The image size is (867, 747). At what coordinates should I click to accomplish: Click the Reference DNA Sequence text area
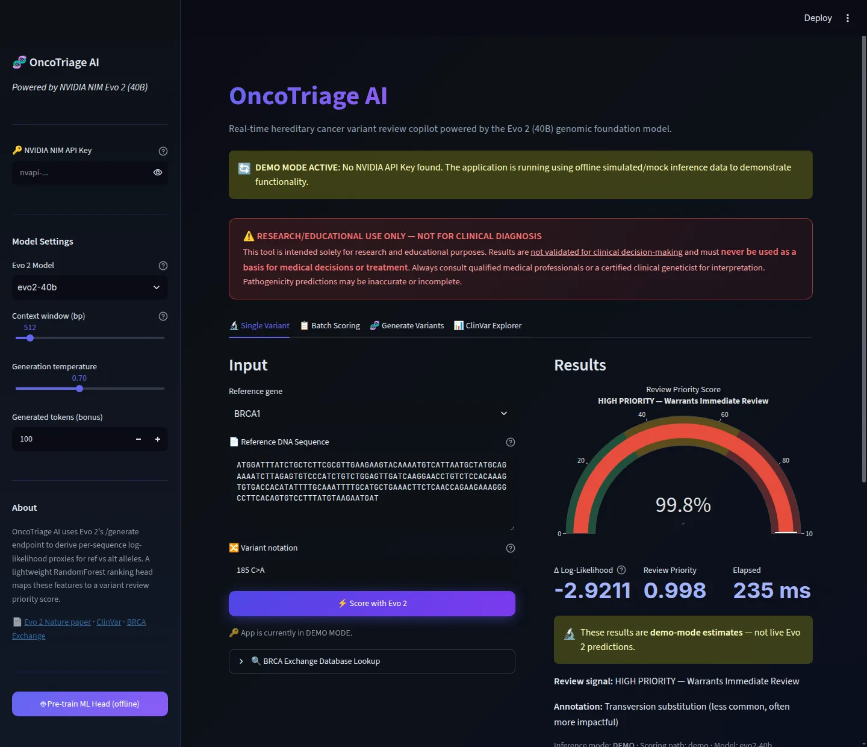[x=372, y=493]
